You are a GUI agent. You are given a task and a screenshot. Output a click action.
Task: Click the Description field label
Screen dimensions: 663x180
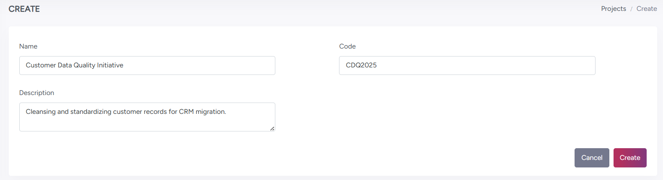tap(36, 93)
